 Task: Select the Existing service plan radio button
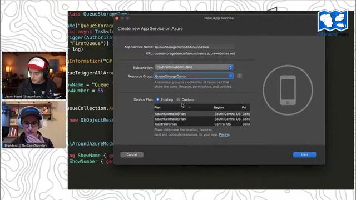[157, 99]
